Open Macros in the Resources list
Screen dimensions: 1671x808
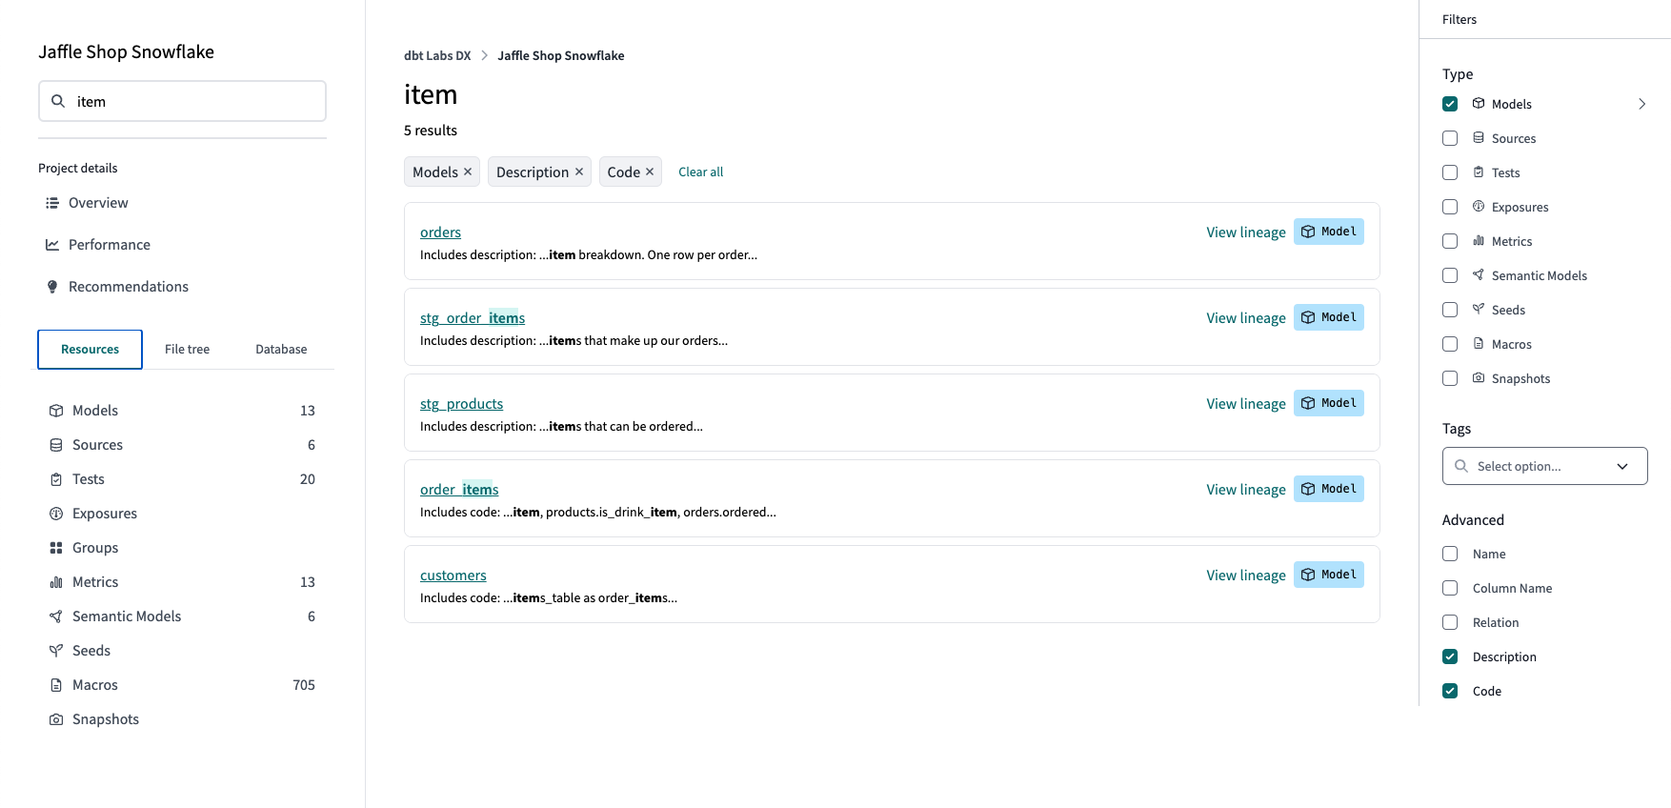[95, 685]
